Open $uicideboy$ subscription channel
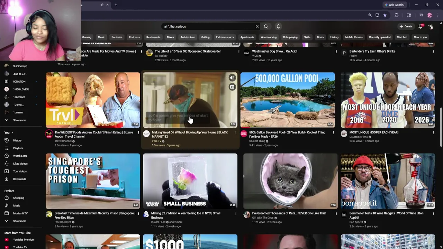 (x=20, y=66)
